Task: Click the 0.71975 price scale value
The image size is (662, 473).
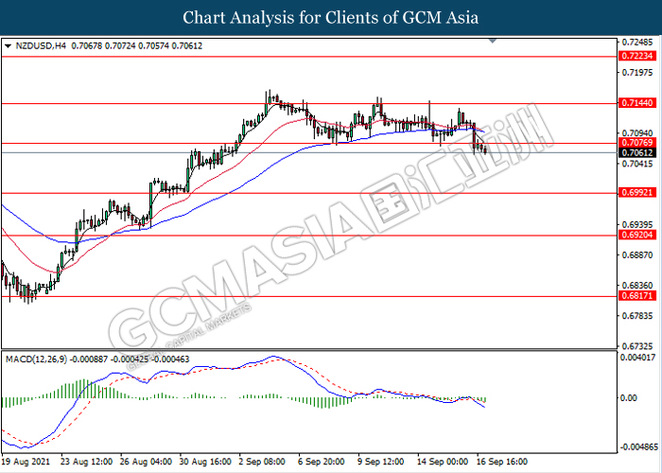Action: [x=637, y=73]
